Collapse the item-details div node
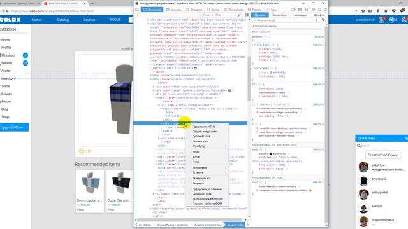Image resolution: width=408 pixels, height=229 pixels. [154, 94]
